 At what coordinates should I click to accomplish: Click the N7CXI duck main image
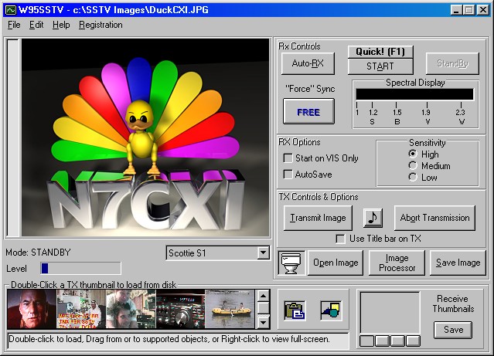click(x=145, y=137)
